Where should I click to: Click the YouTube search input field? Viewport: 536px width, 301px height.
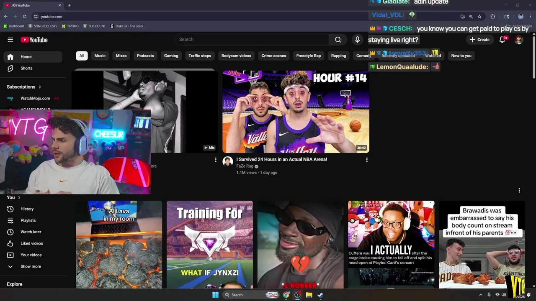[252, 39]
